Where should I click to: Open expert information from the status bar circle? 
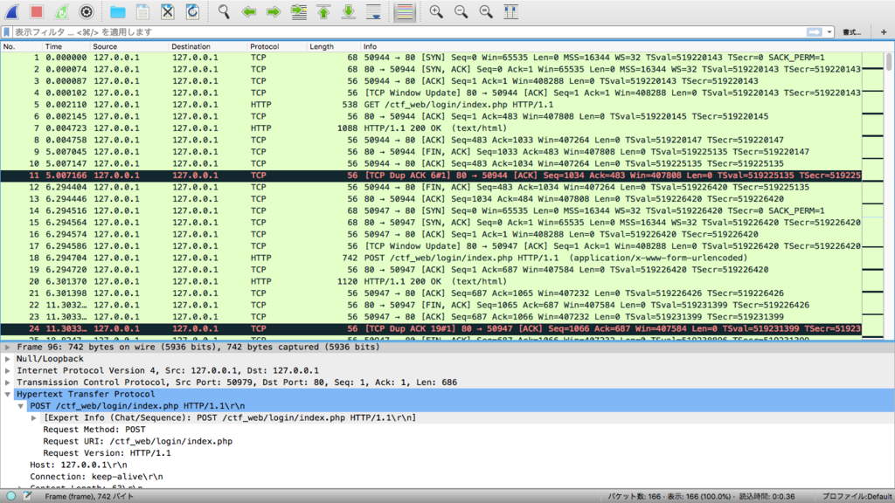point(10,496)
